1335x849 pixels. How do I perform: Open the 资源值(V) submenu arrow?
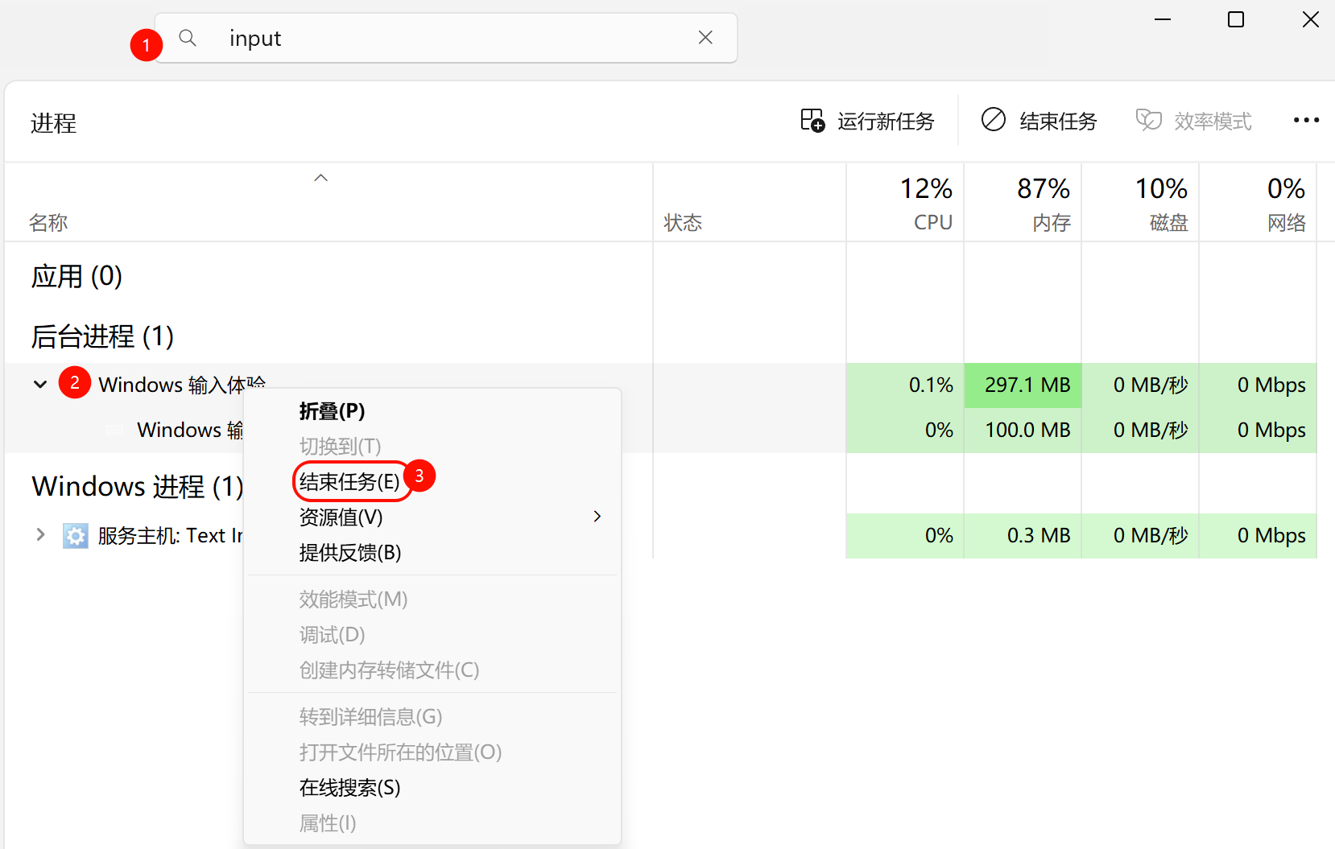(x=597, y=517)
